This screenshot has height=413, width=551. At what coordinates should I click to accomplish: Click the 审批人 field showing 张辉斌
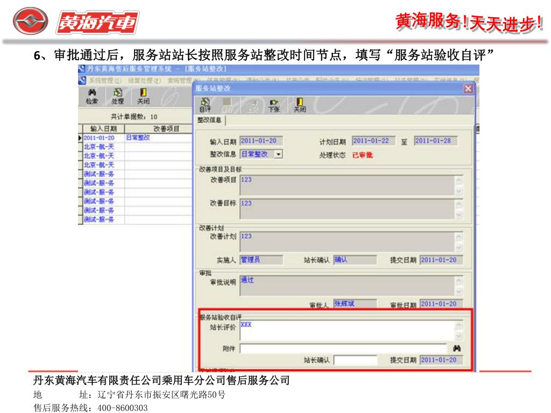click(355, 304)
